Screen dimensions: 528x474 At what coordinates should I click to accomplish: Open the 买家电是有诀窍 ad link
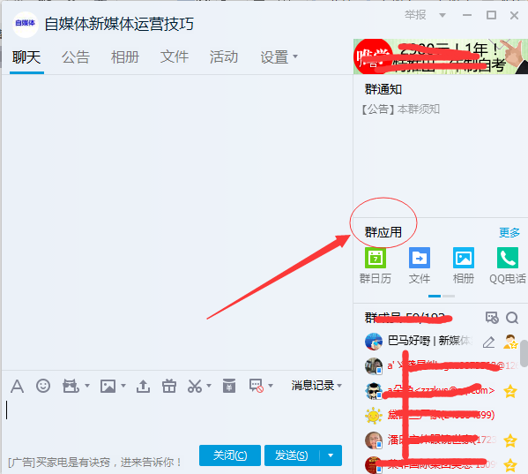pos(94,462)
